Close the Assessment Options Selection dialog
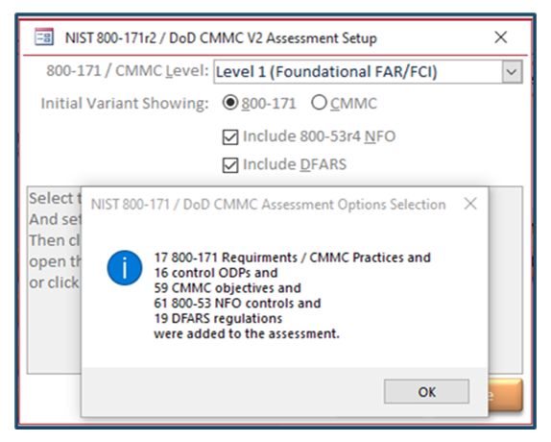The width and height of the screenshot is (551, 442). [x=470, y=204]
